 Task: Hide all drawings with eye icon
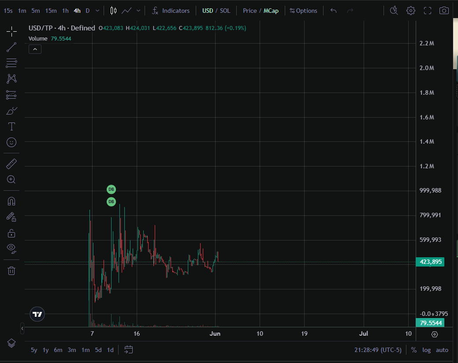click(x=11, y=248)
